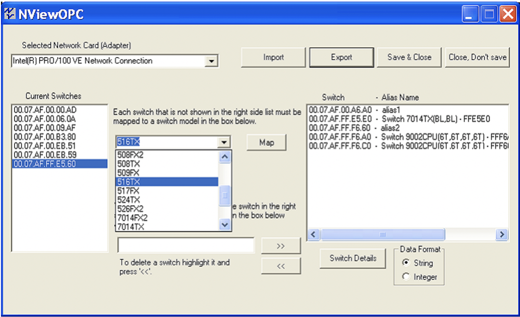The width and height of the screenshot is (520, 317).
Task: Choose 516TX in the dropdown list
Action: (167, 182)
